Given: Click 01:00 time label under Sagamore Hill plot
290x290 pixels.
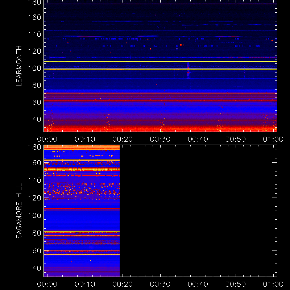Looking at the screenshot, I should [273, 284].
